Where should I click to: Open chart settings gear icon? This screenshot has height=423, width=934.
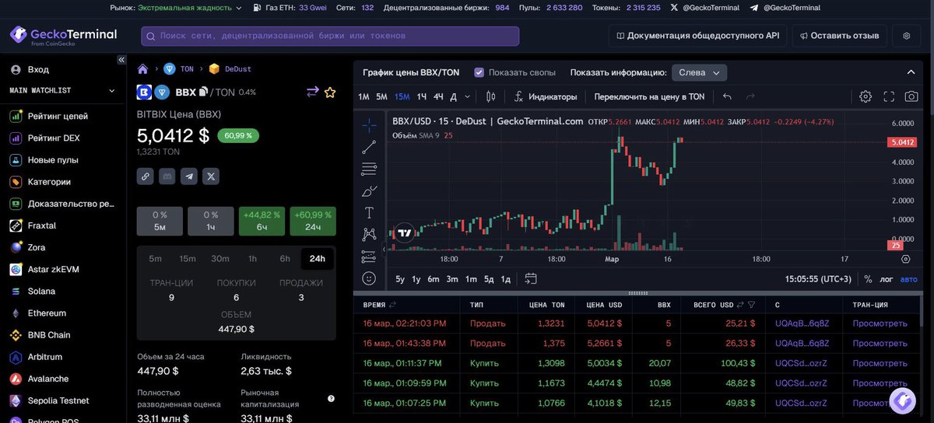[866, 96]
